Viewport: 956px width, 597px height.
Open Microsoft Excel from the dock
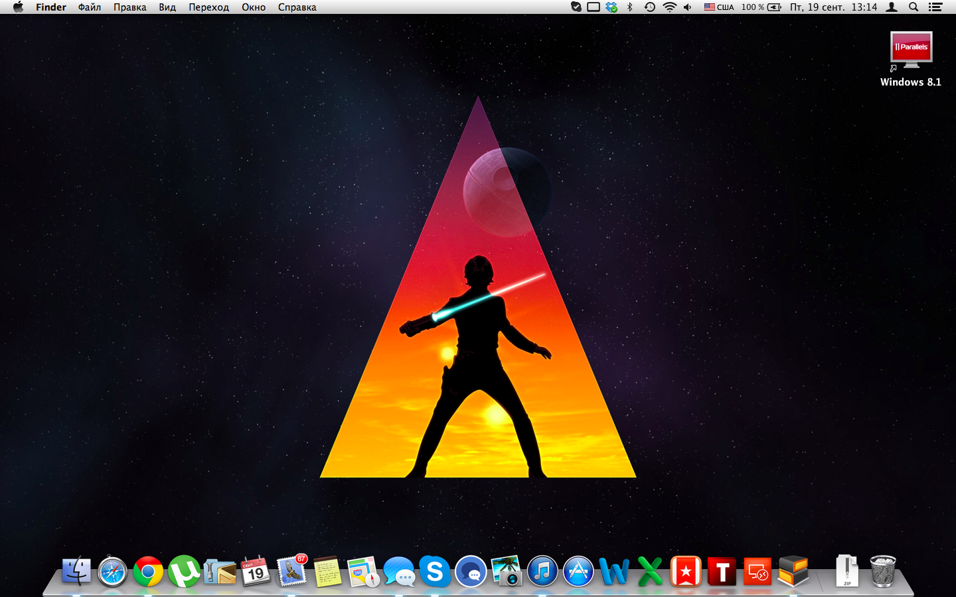pos(650,572)
